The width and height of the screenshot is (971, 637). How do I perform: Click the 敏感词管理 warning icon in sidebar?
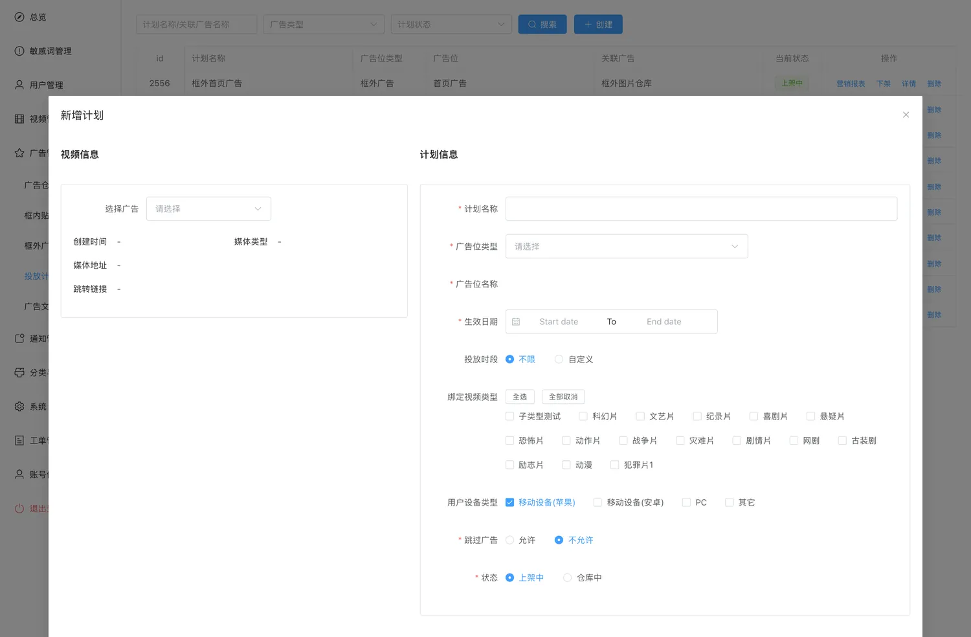tap(19, 50)
